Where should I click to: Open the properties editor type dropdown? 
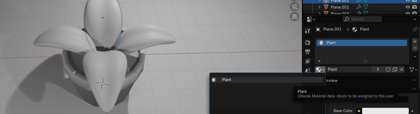click(x=311, y=19)
